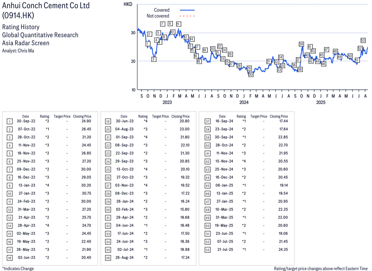Click date 30-Sep-22 in first table
The height and width of the screenshot is (271, 372).
pyautogui.click(x=26, y=121)
